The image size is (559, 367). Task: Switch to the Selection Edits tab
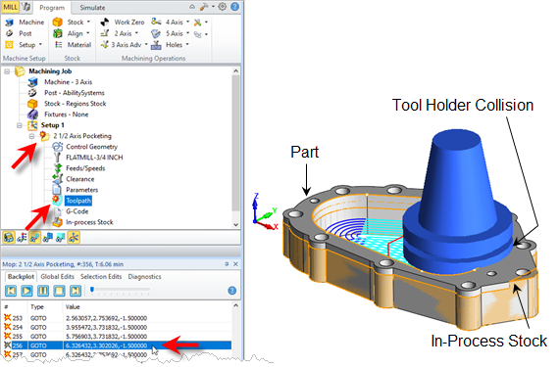pos(101,277)
